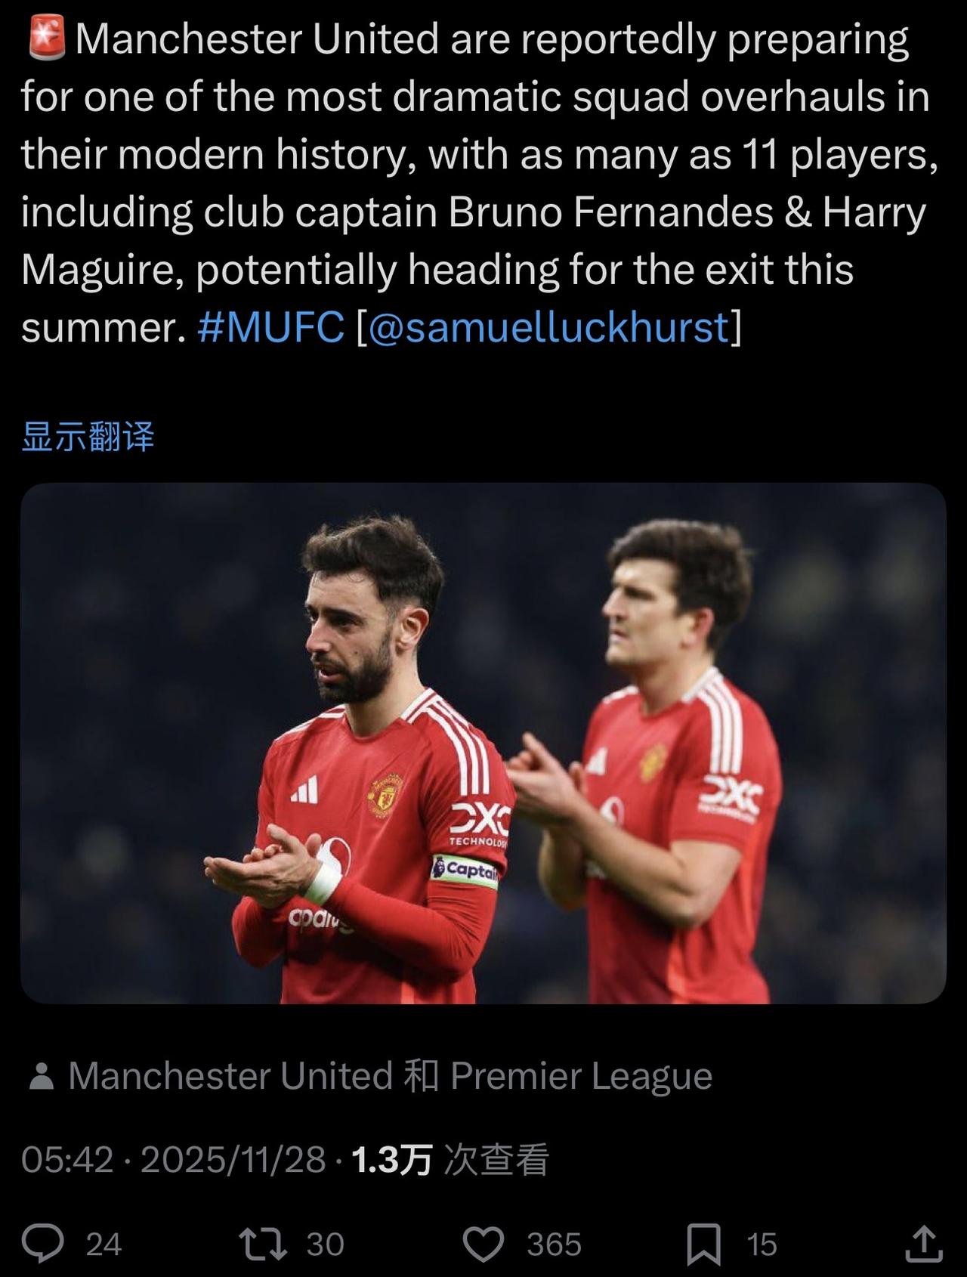
Task: Open the photo of the two players
Action: click(x=483, y=744)
